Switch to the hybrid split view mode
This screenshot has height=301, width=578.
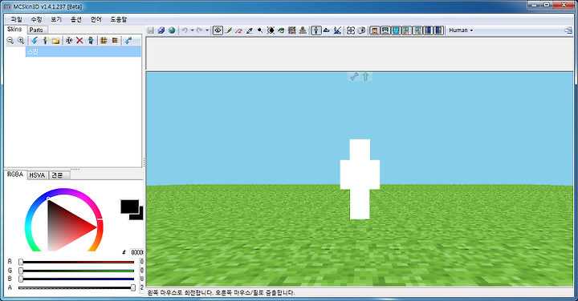coord(337,30)
